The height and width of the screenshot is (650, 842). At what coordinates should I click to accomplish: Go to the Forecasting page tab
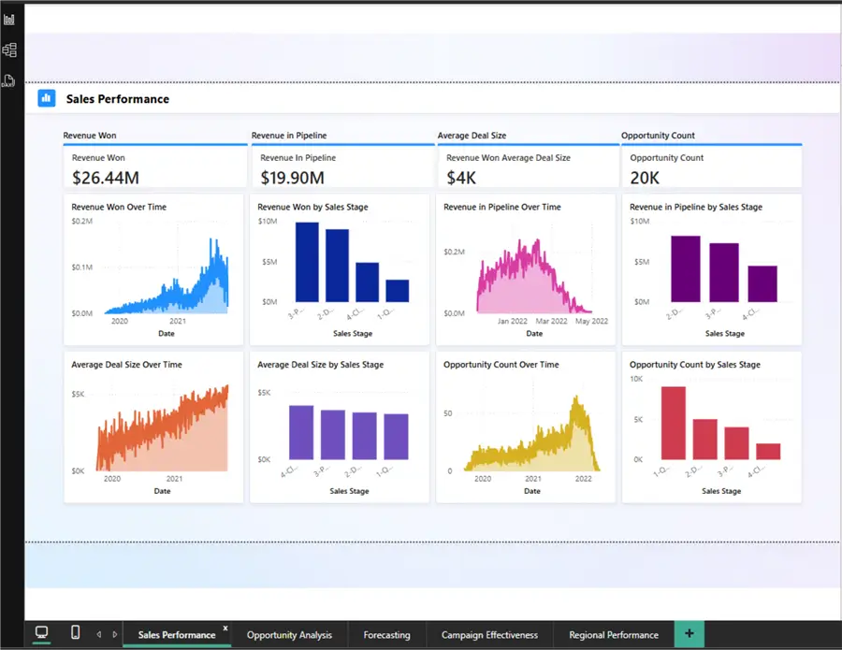point(386,635)
